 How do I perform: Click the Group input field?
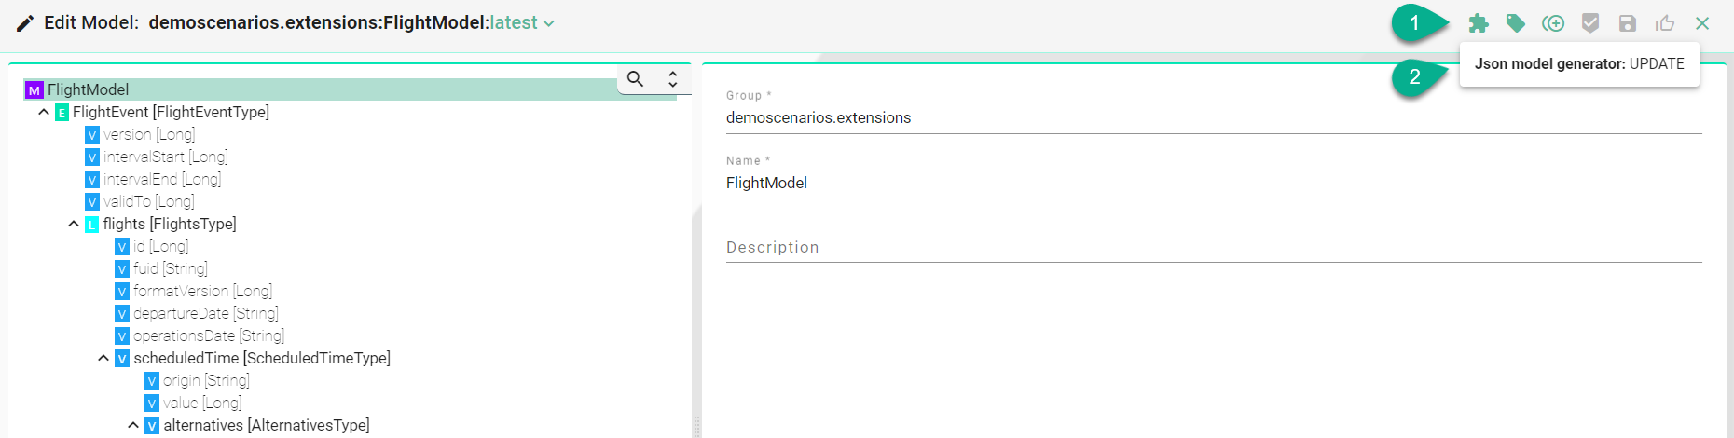click(x=1212, y=118)
